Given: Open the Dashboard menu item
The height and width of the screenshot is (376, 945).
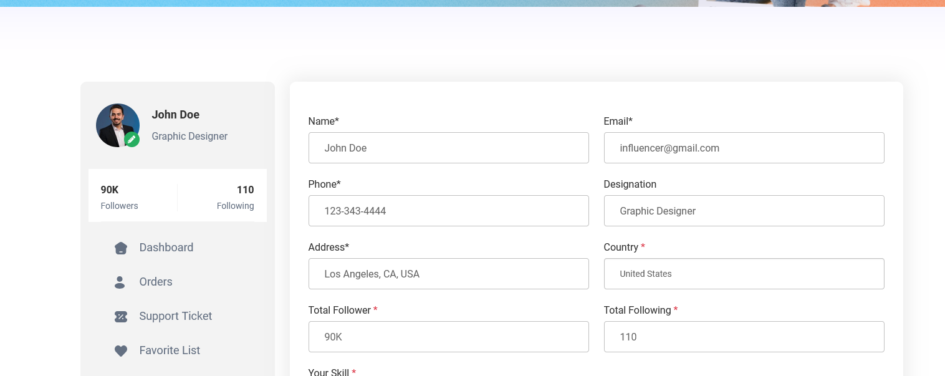Looking at the screenshot, I should [166, 248].
